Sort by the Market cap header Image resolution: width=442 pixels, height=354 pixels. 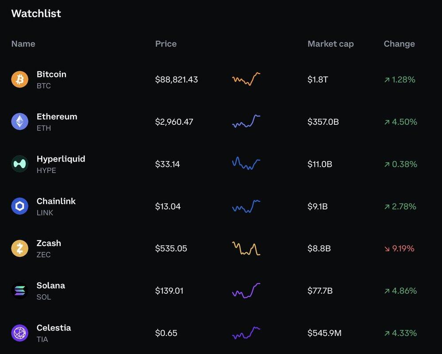click(330, 44)
